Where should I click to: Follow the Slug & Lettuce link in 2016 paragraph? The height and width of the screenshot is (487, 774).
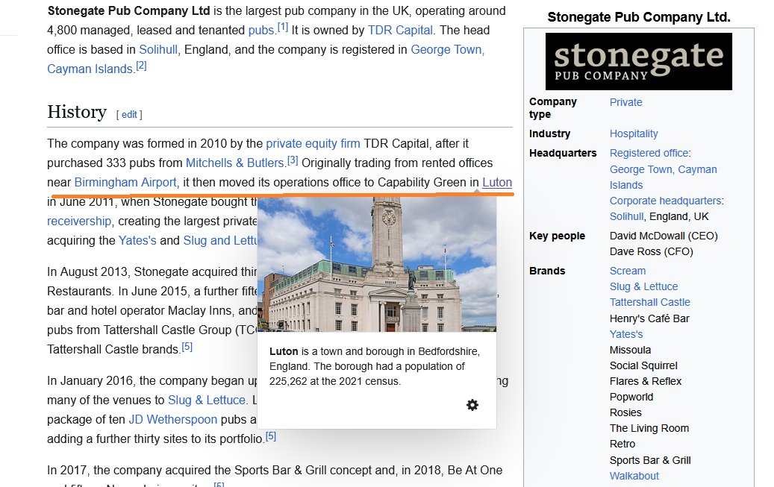pos(206,400)
